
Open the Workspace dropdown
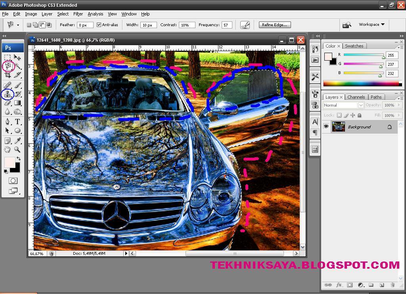371,25
